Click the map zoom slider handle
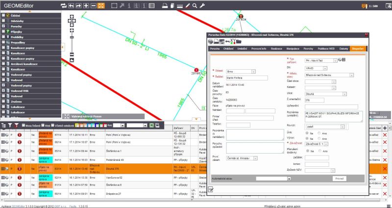Image resolution: width=392 pixels, height=208 pixels. (x=72, y=37)
